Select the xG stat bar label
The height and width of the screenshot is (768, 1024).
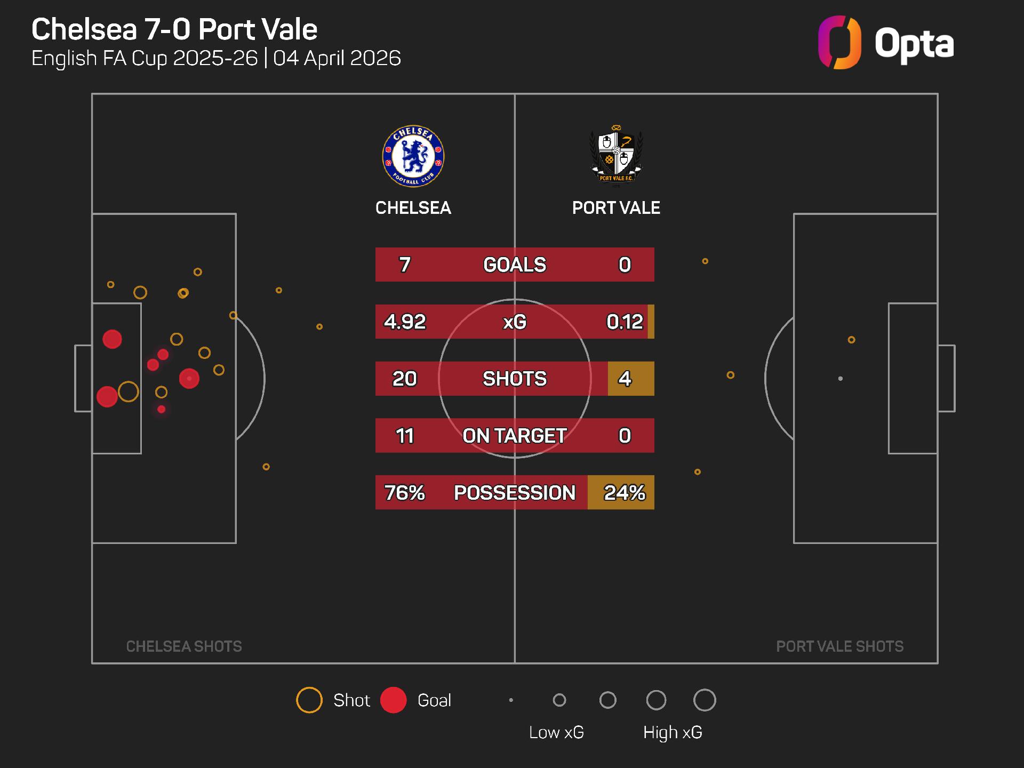(515, 322)
